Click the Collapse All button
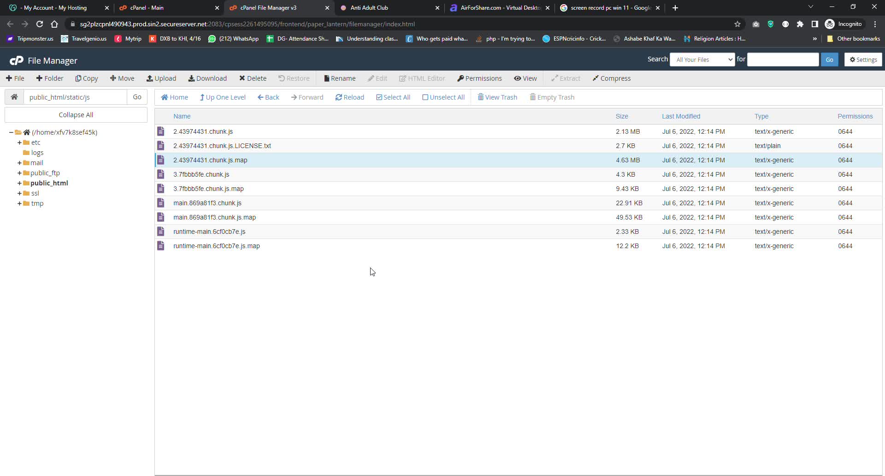 tap(76, 115)
